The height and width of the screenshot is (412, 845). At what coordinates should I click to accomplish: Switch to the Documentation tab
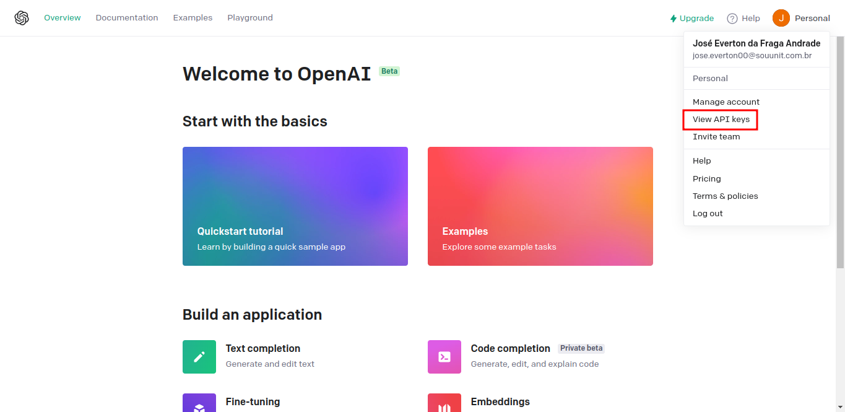tap(127, 18)
